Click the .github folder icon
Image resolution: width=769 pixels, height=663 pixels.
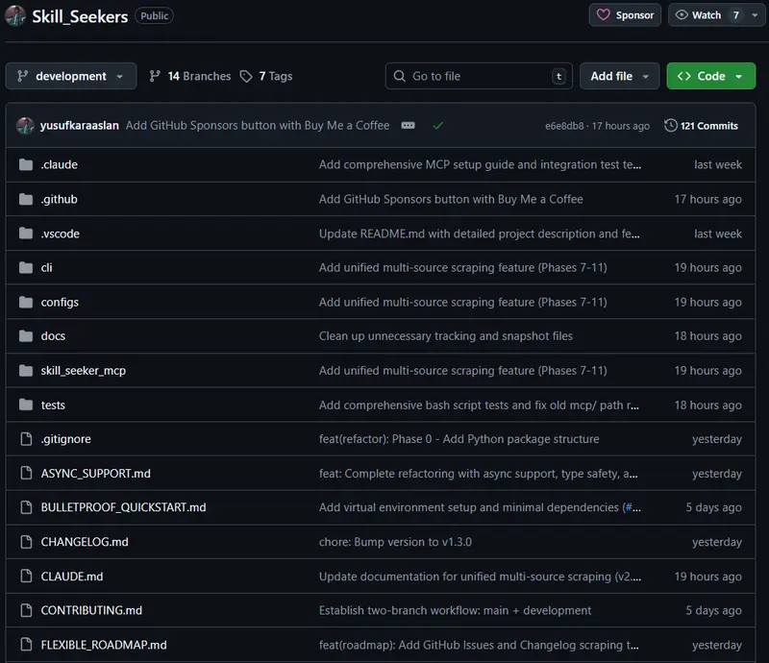pos(26,199)
